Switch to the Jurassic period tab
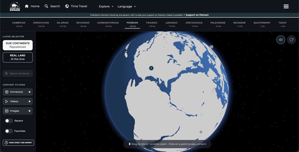Image resolution: width=299 pixels, height=152 pixels. pos(172,24)
